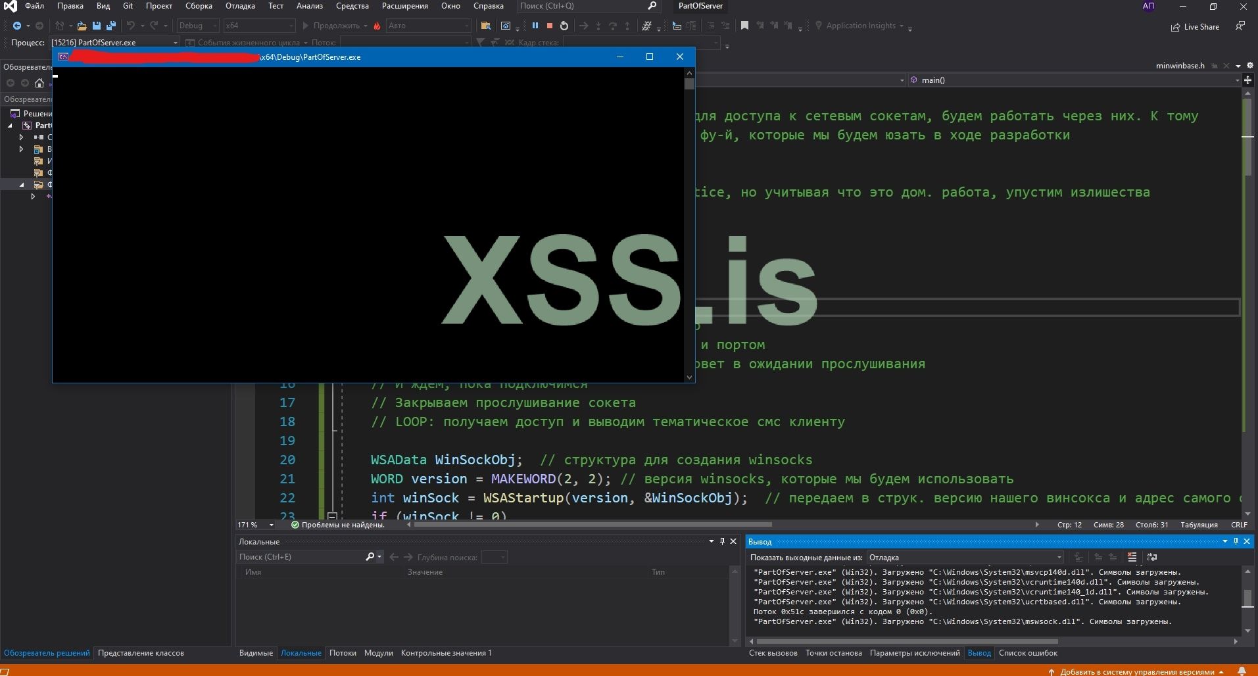Viewport: 1258px width, 676px height.
Task: Open the Process PartOfServer.exe dropdown
Action: click(x=175, y=42)
